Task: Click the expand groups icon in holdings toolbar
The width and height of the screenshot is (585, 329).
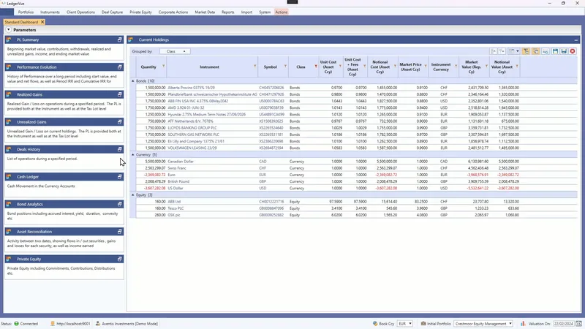Action: 502,51
